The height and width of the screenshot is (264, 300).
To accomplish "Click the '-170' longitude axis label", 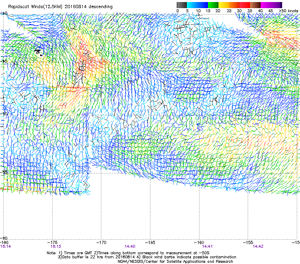I will point(101,242).
